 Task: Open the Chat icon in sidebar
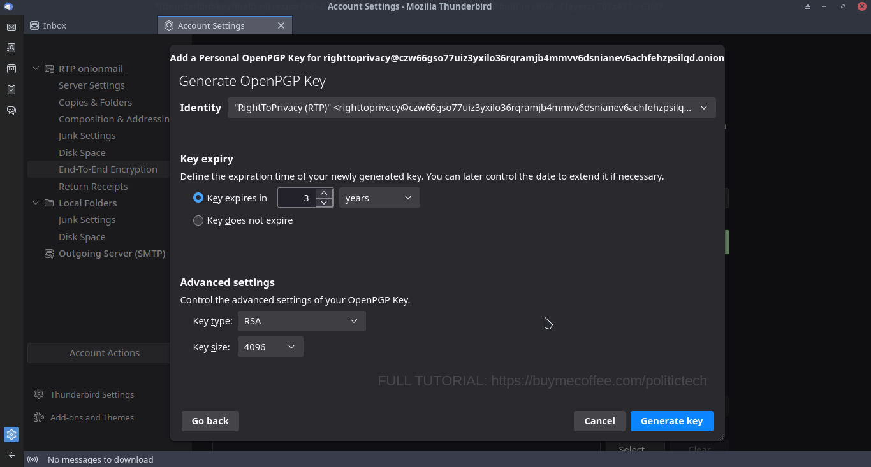pyautogui.click(x=11, y=111)
